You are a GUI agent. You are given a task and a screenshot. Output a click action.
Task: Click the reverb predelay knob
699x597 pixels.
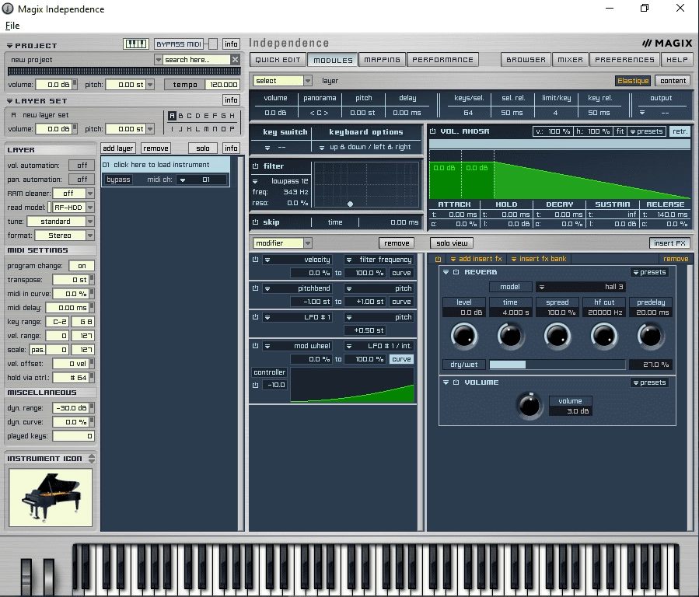(x=651, y=336)
